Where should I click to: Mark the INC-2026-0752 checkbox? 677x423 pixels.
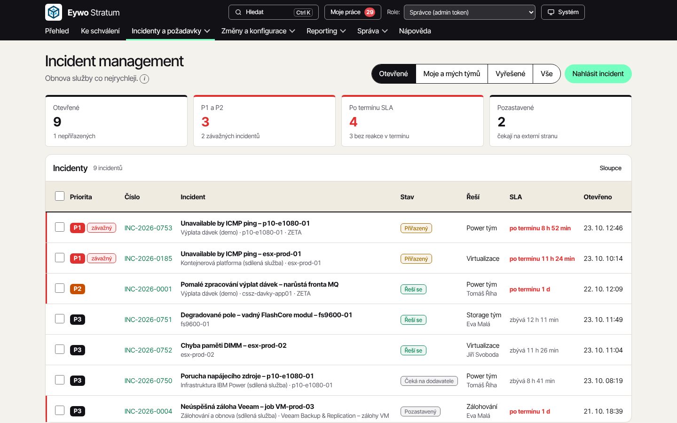[60, 349]
